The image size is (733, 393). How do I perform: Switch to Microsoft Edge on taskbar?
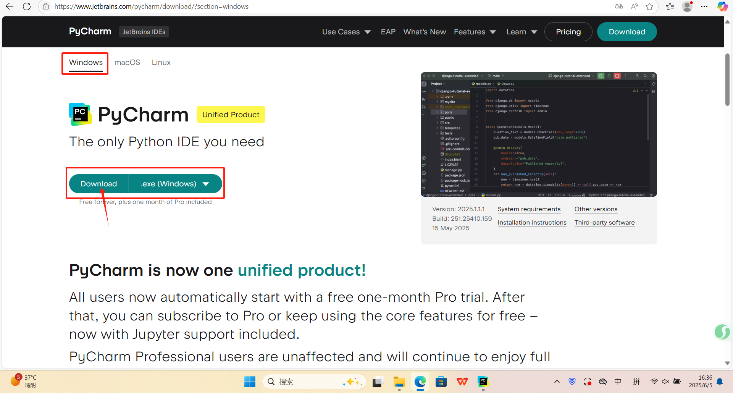(420, 382)
